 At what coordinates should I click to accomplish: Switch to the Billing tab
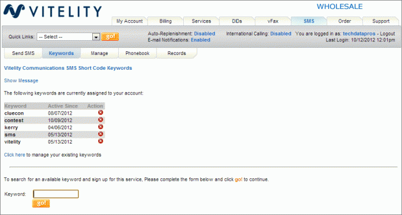point(166,21)
